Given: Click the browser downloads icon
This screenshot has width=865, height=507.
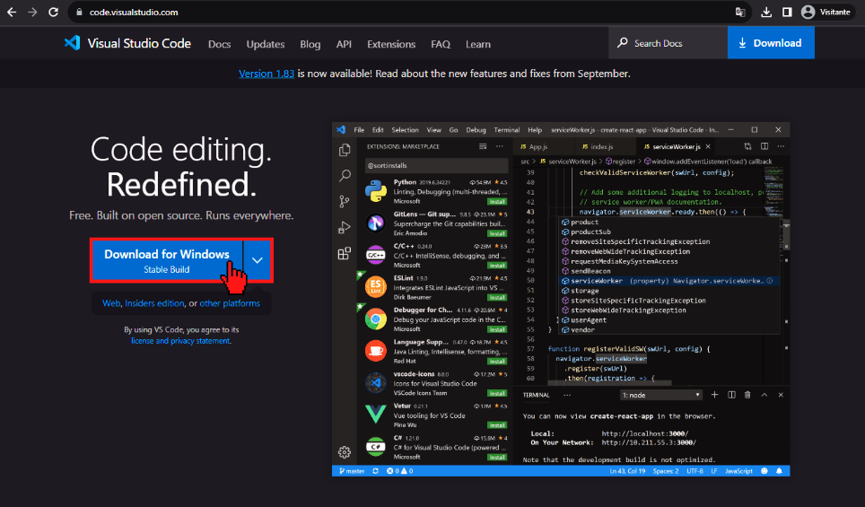Looking at the screenshot, I should pyautogui.click(x=766, y=13).
